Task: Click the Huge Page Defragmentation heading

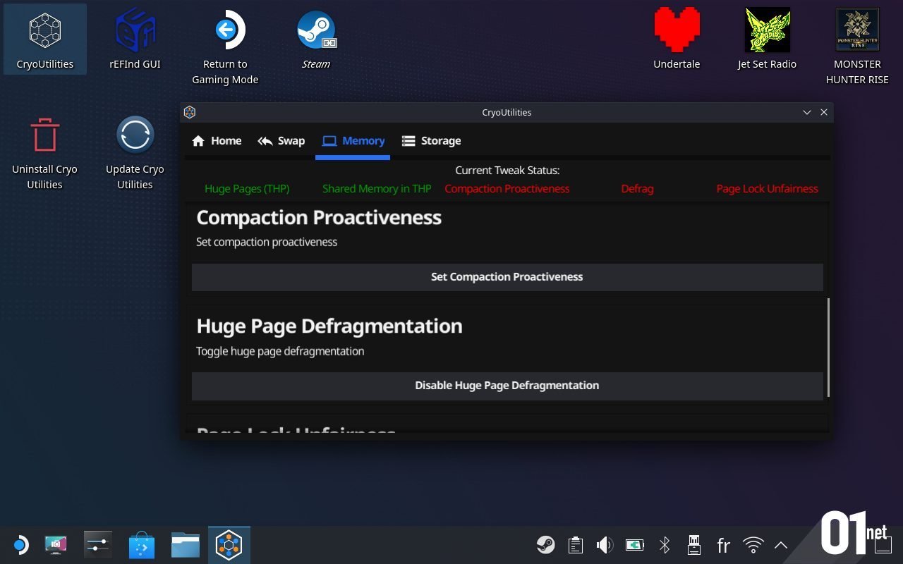Action: 329,326
